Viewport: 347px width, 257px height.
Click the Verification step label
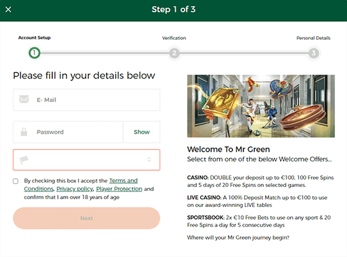click(x=174, y=38)
